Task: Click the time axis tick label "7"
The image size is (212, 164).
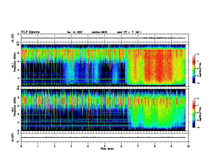Action: 138,146
